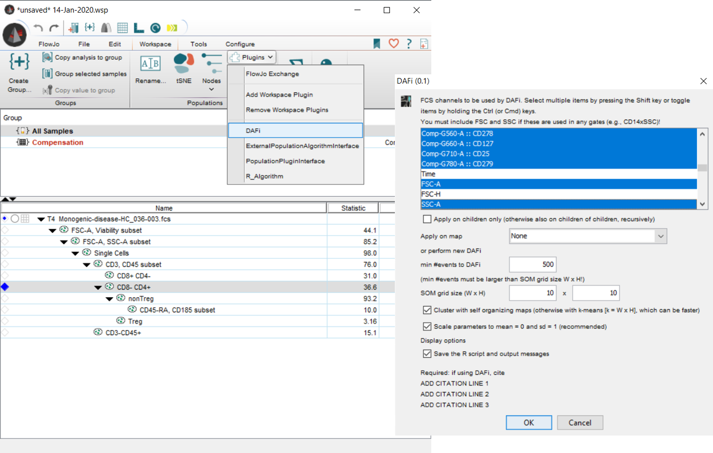Image resolution: width=713 pixels, height=453 pixels.
Task: Uncheck Cluster with self organizing maps
Action: [x=427, y=310]
